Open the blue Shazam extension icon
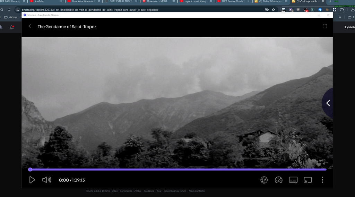The height and width of the screenshot is (198, 355). pyautogui.click(x=320, y=10)
